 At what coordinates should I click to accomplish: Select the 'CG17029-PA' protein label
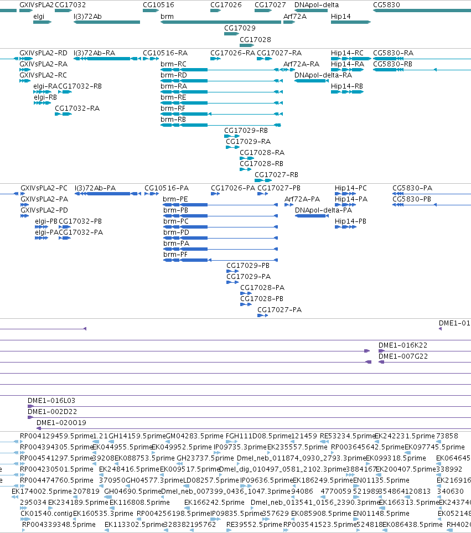(249, 277)
